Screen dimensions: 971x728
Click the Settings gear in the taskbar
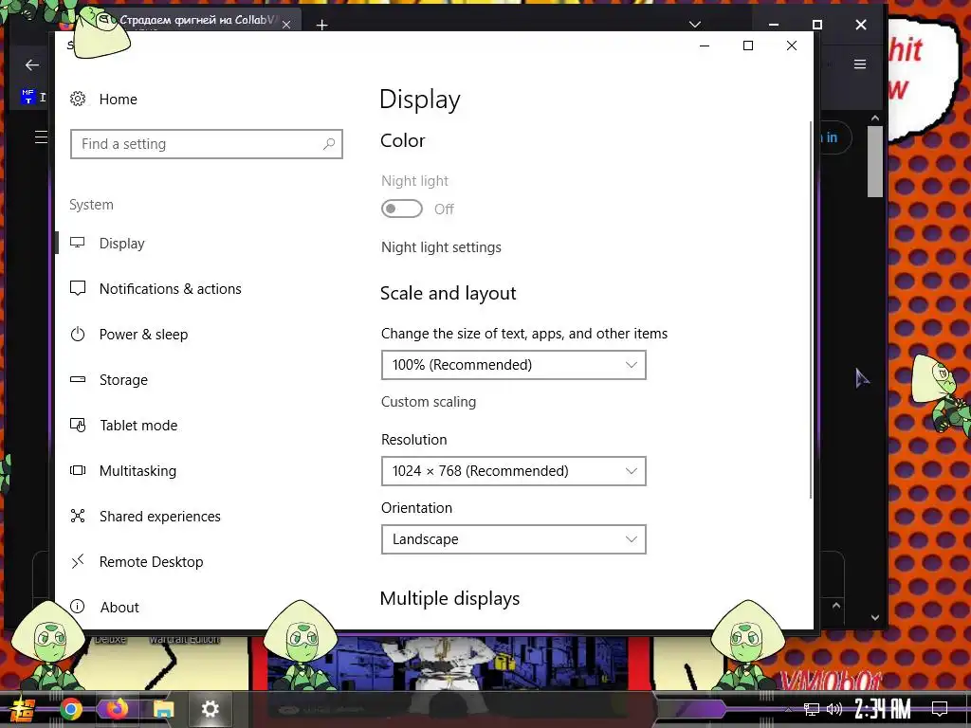click(x=210, y=709)
